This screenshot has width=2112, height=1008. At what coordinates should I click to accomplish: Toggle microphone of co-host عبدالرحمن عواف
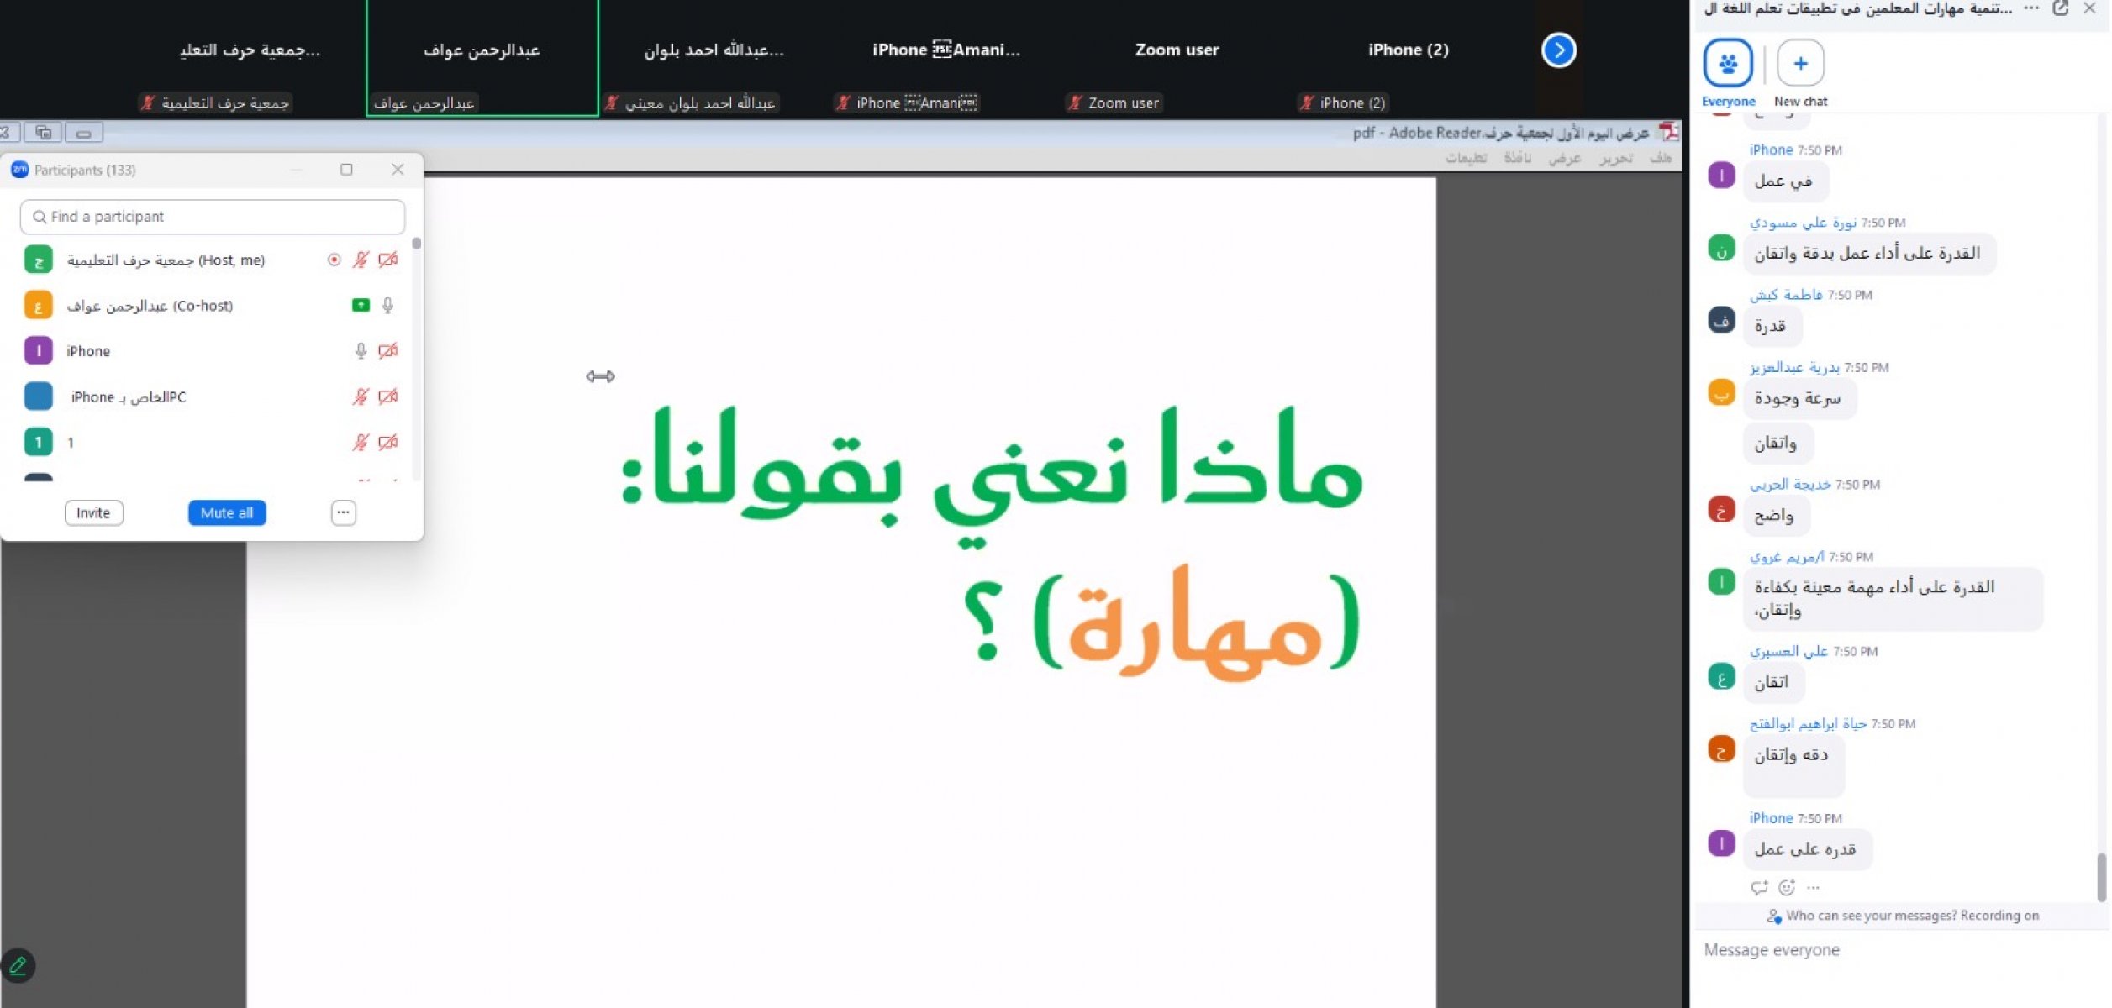[387, 306]
